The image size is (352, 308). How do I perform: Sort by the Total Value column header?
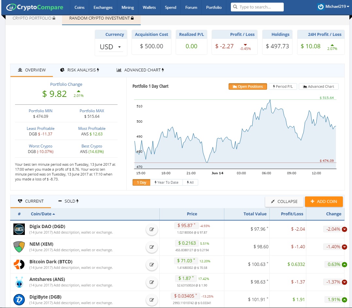click(x=255, y=214)
